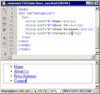Select Parent Tag icon
This screenshot has height=94, width=100.
click(x=4, y=38)
